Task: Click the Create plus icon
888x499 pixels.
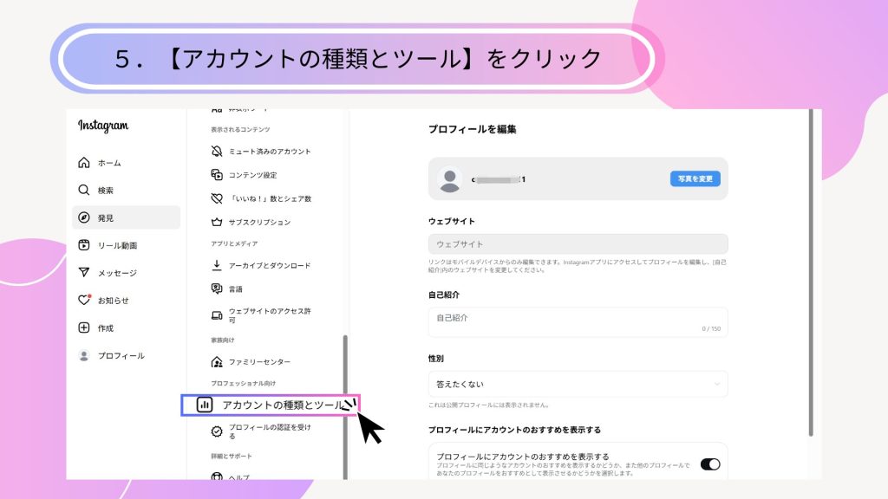Action: tap(84, 327)
